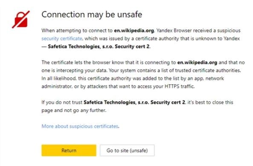
Task: Click the yellow Return button
Action: tap(69, 150)
